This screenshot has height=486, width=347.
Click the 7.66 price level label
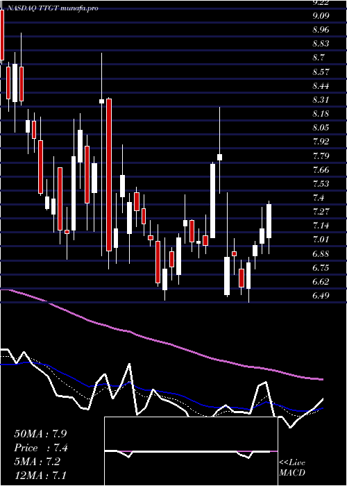pos(321,170)
